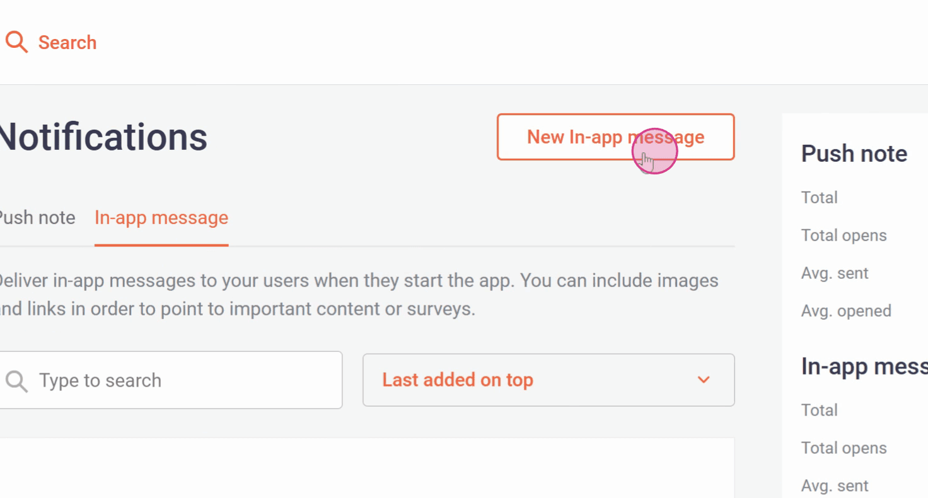Click the In-app message statistics heading
Screen dimensions: 928x498
click(864, 366)
